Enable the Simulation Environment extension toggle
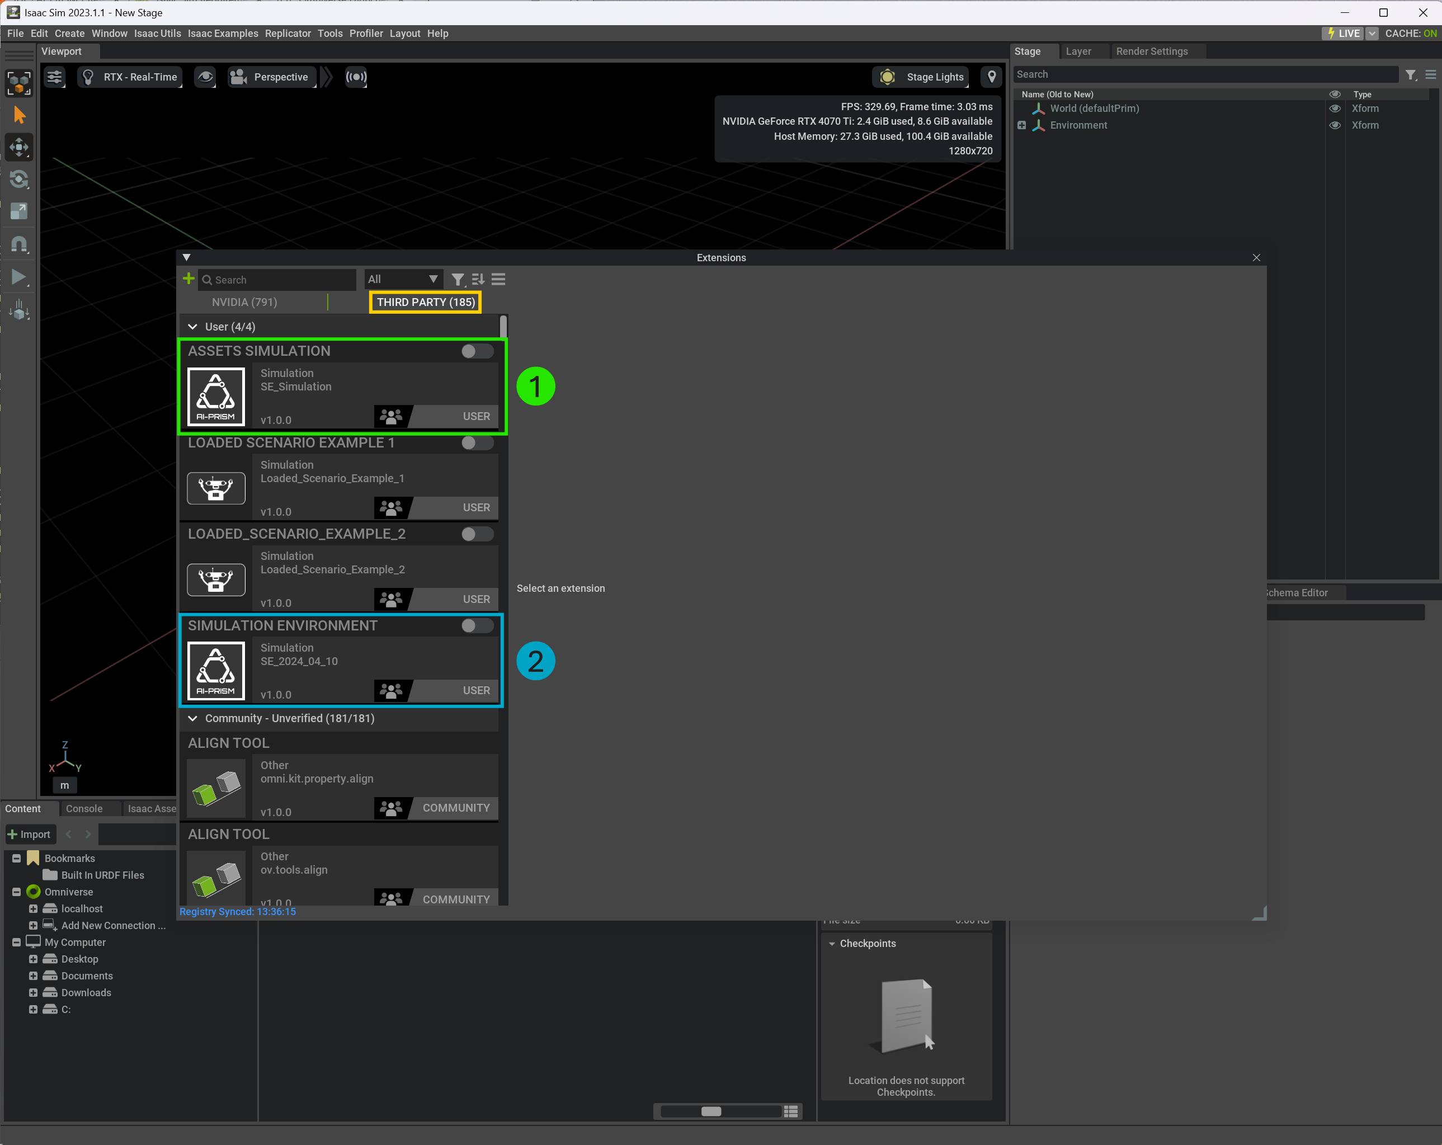Image resolution: width=1442 pixels, height=1145 pixels. pos(477,625)
